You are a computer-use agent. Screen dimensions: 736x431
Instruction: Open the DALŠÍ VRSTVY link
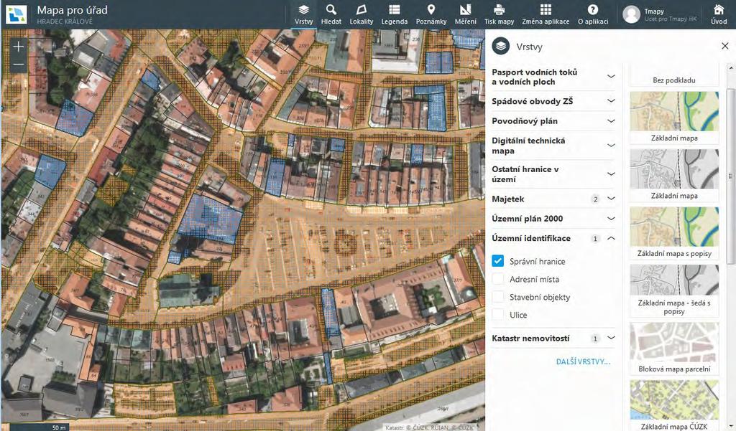click(583, 361)
